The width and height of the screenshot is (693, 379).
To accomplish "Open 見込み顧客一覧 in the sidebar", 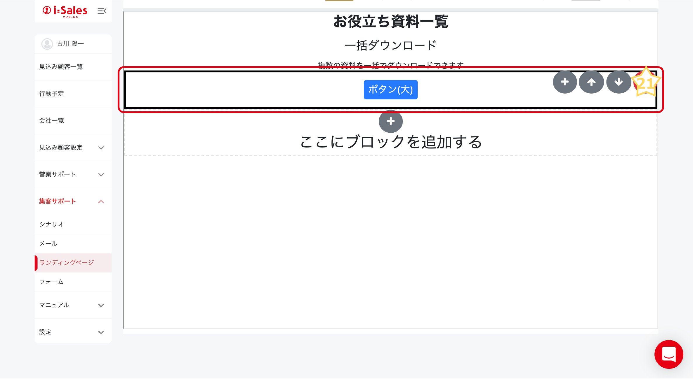I will pyautogui.click(x=61, y=67).
